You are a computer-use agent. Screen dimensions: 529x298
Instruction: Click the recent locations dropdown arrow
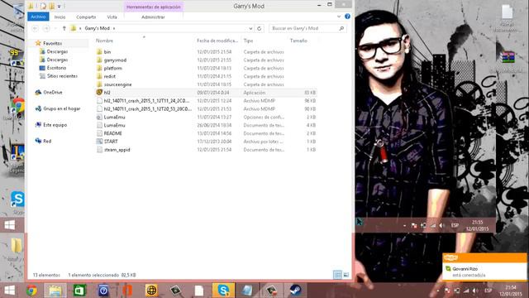(x=55, y=28)
